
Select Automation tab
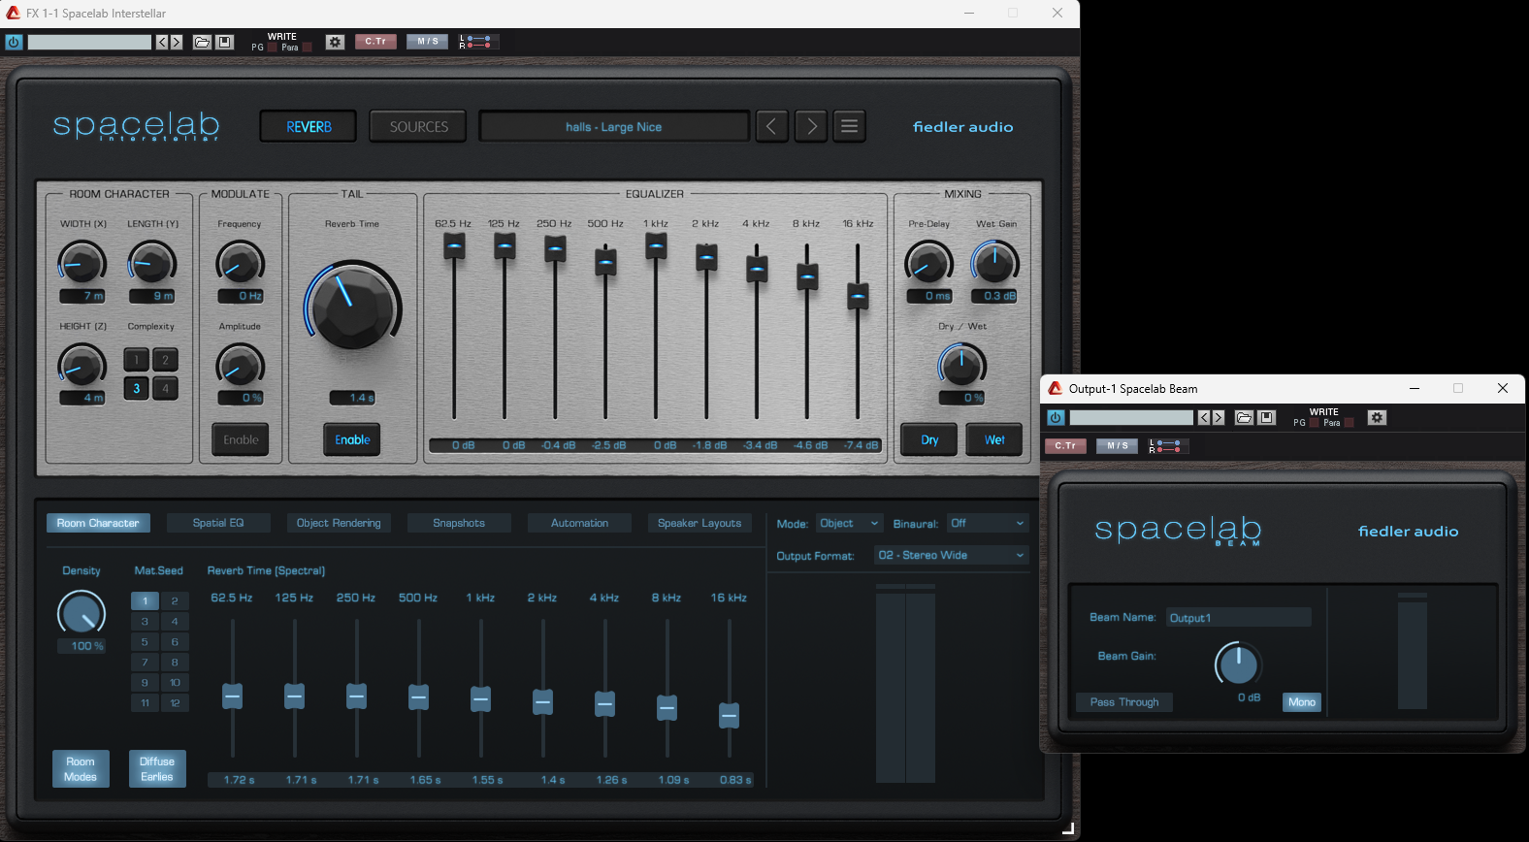click(x=579, y=523)
